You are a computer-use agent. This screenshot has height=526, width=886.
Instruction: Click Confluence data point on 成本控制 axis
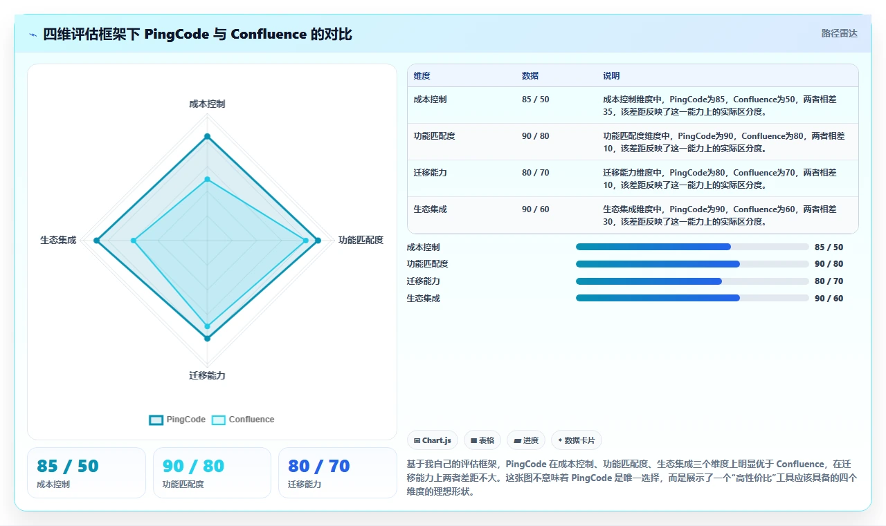[x=207, y=179]
